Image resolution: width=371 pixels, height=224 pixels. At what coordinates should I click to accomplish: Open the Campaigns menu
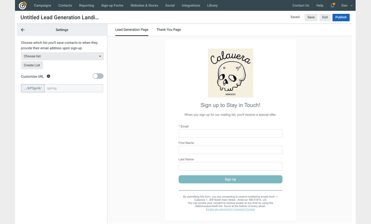pos(43,6)
